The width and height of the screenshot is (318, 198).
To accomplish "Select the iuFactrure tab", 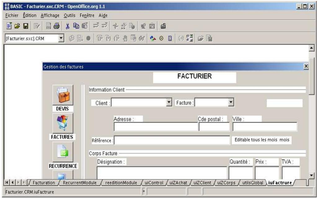I will 280,183.
